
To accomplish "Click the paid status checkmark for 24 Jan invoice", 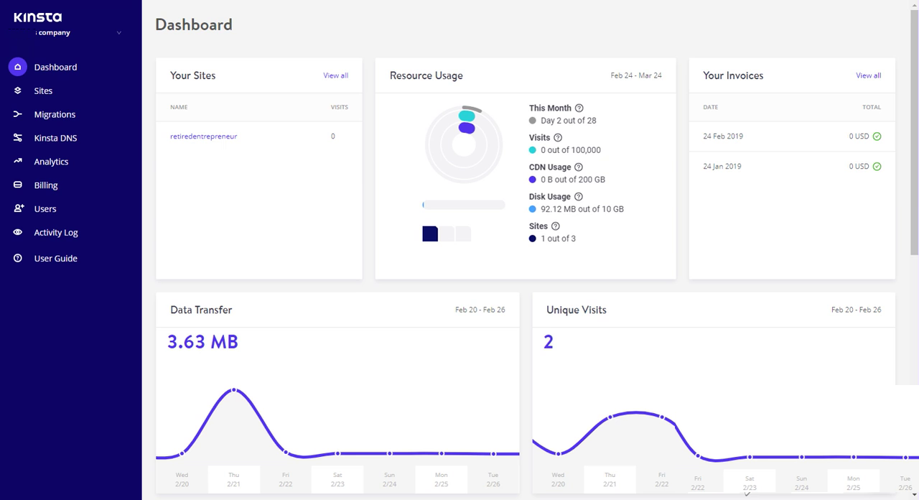I will pos(876,166).
